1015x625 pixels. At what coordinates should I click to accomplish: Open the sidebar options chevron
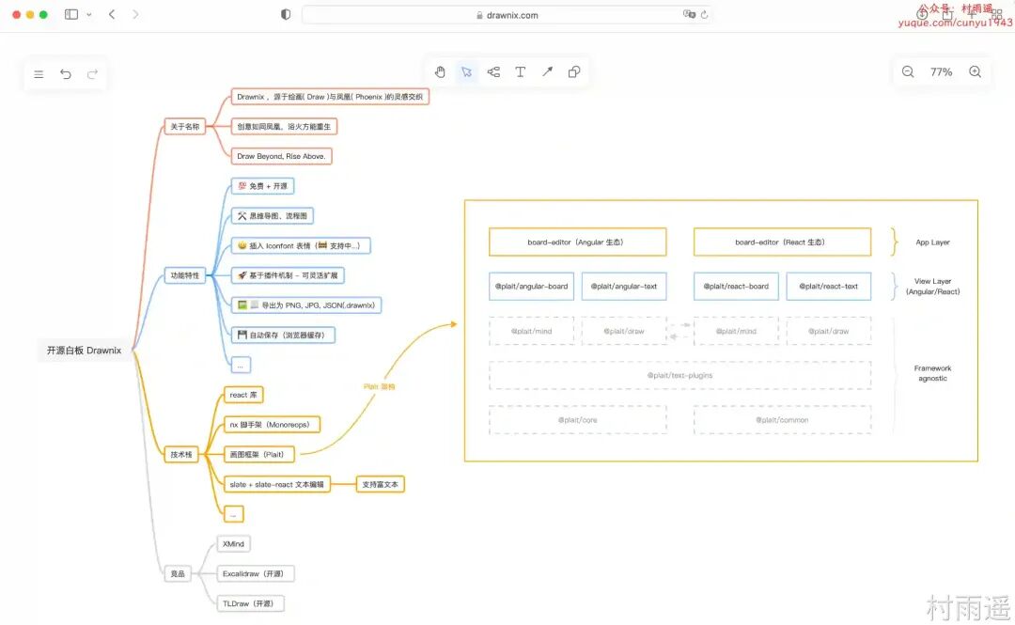point(89,14)
